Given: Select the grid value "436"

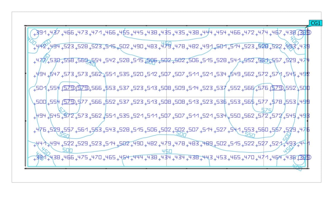Looking at the screenshot, I should (x=291, y=157).
